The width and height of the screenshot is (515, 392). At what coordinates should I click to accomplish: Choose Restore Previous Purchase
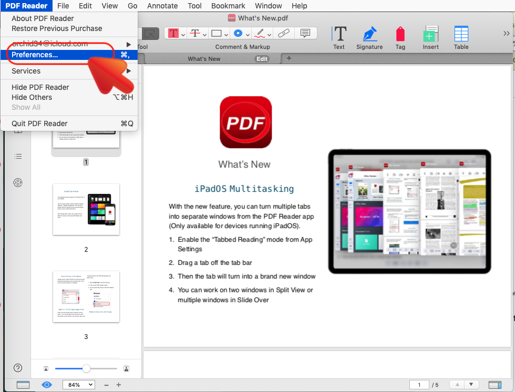[69, 28]
